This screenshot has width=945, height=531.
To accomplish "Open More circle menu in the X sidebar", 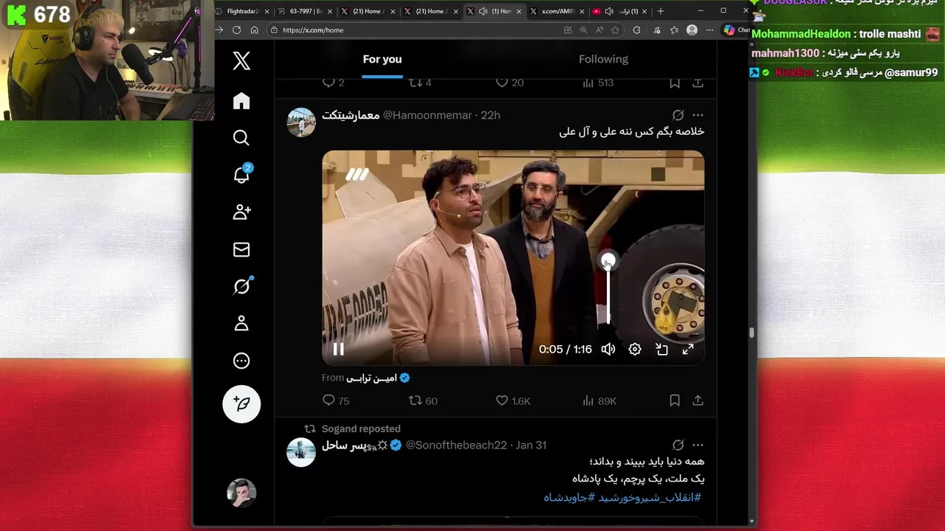I will (x=241, y=361).
